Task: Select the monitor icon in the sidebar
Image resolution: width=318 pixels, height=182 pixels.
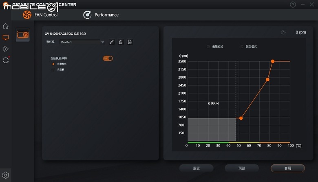Action: pyautogui.click(x=6, y=37)
